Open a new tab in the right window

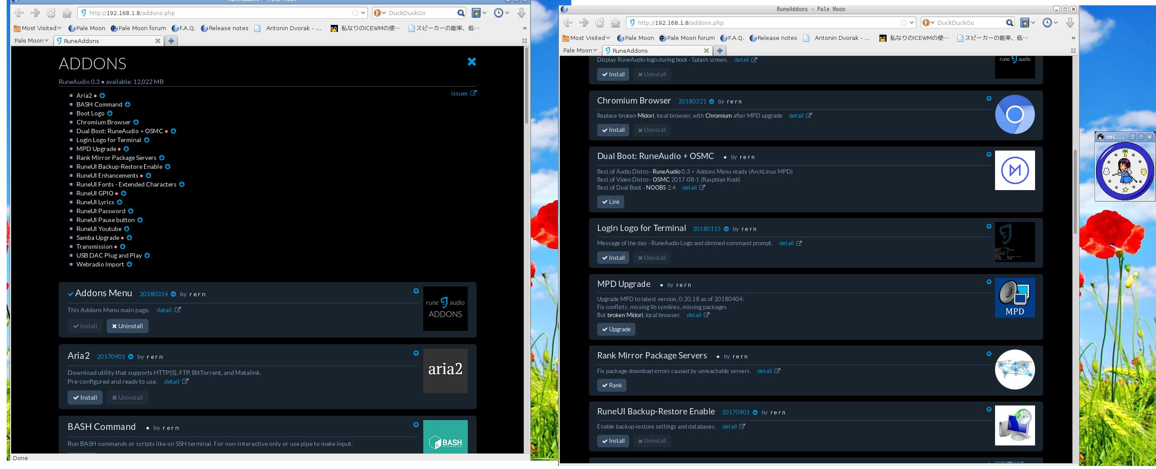click(x=719, y=51)
